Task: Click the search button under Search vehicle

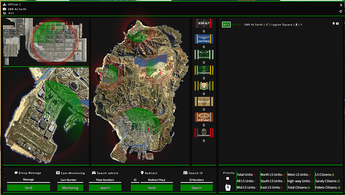Action: [x=105, y=188]
